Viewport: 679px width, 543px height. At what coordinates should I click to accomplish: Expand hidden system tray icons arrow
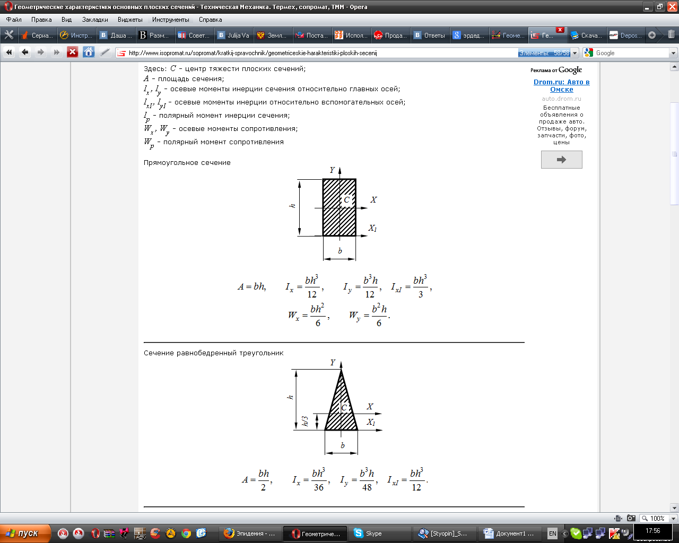(564, 533)
